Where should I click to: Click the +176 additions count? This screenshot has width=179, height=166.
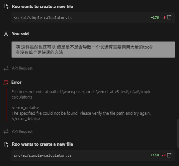(155, 18)
